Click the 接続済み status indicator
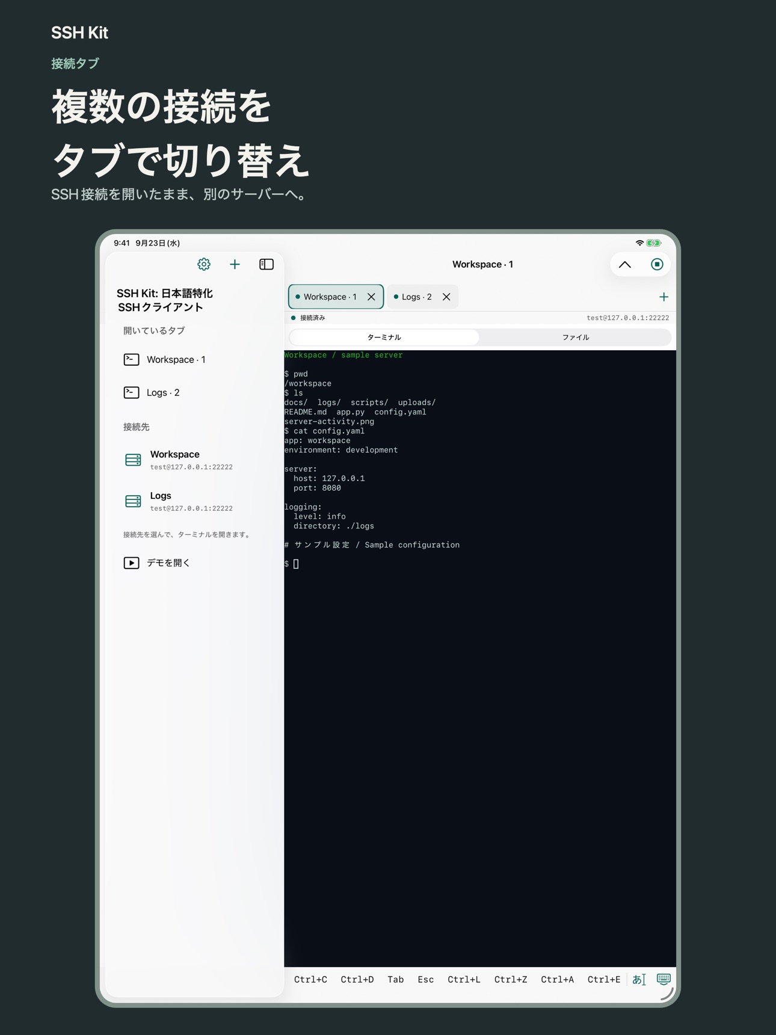776x1035 pixels. 308,318
